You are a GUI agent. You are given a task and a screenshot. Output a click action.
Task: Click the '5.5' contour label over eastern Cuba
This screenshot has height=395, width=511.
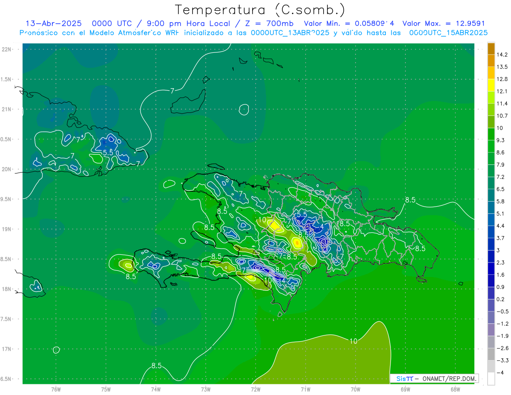pos(108,152)
